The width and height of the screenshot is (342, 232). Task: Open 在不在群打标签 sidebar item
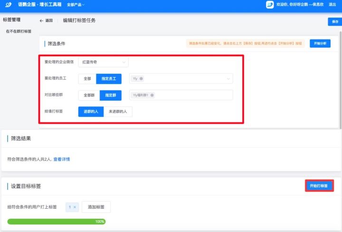tap(19, 31)
